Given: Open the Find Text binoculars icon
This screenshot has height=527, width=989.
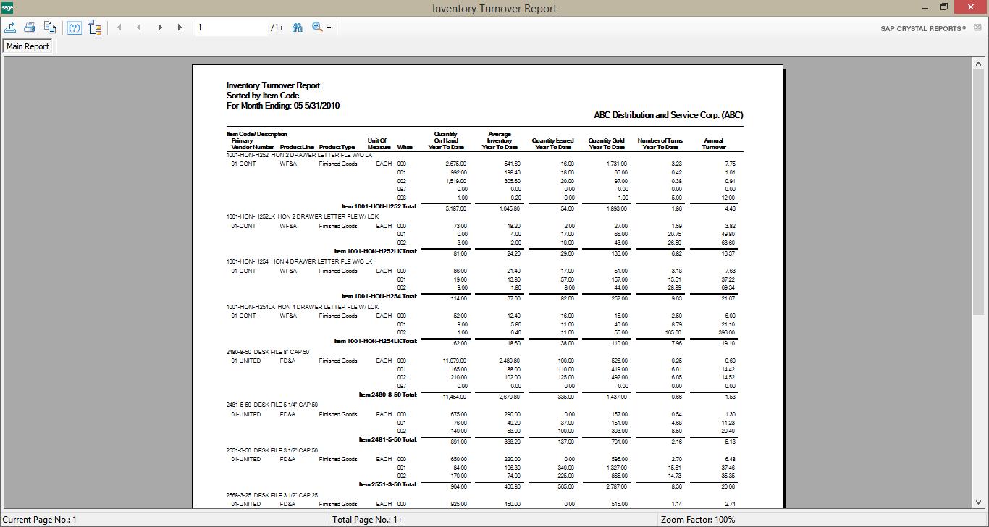Looking at the screenshot, I should (x=298, y=27).
